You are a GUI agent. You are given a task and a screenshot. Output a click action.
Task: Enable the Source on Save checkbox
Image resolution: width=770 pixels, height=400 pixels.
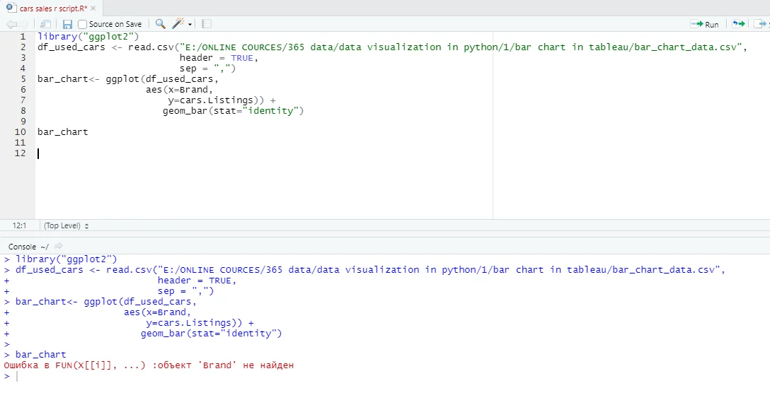pos(83,24)
